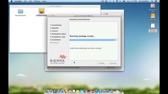Click the License step in installer sidebar
Screen dimensions: 168x94
[55, 31]
